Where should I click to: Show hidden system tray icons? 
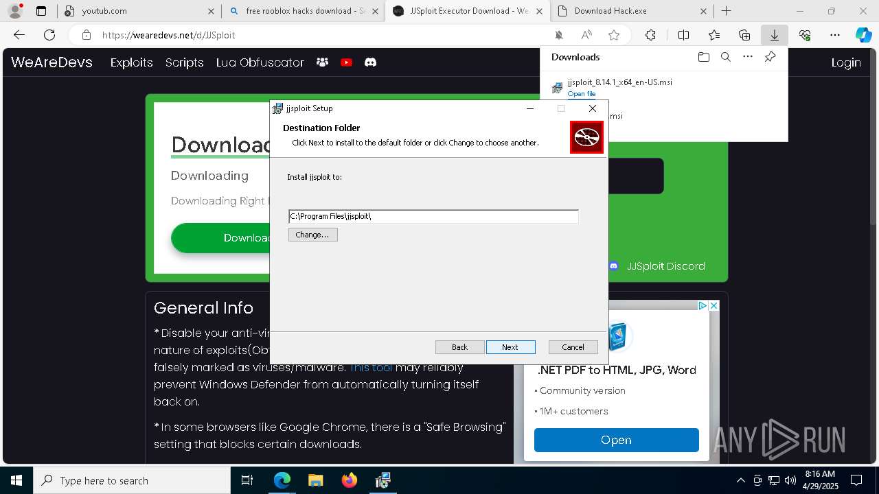pos(740,480)
